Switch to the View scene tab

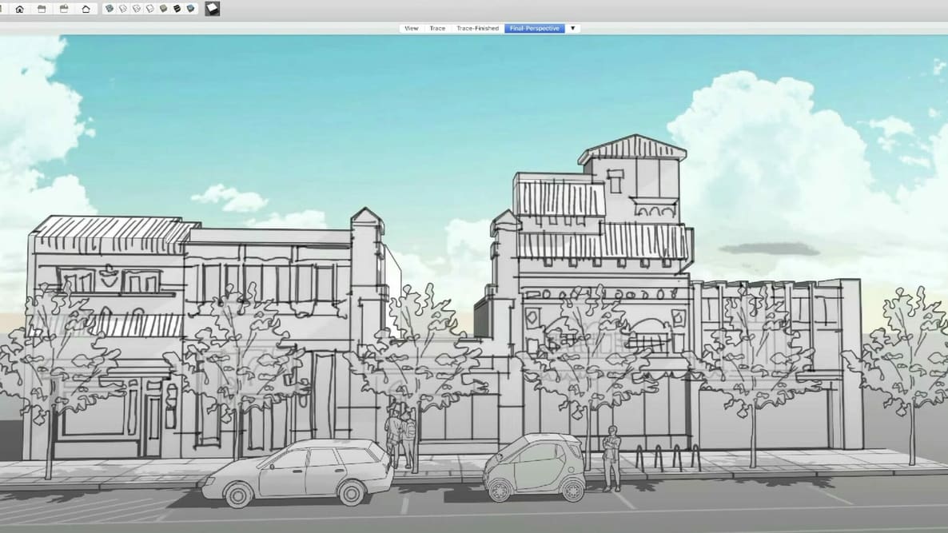(411, 29)
